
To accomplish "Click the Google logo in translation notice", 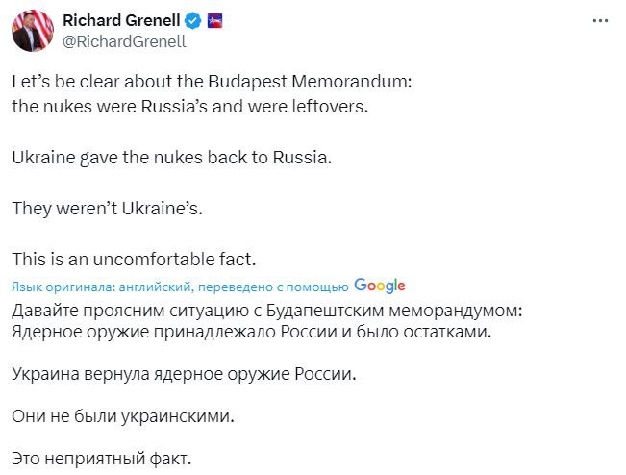I will tap(380, 286).
